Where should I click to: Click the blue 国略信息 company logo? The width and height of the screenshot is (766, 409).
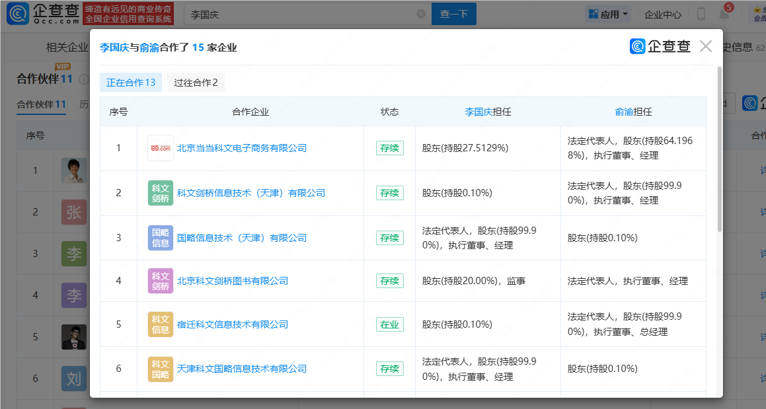160,238
